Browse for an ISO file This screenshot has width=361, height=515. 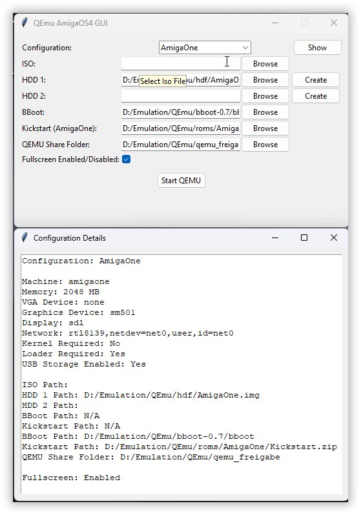265,64
